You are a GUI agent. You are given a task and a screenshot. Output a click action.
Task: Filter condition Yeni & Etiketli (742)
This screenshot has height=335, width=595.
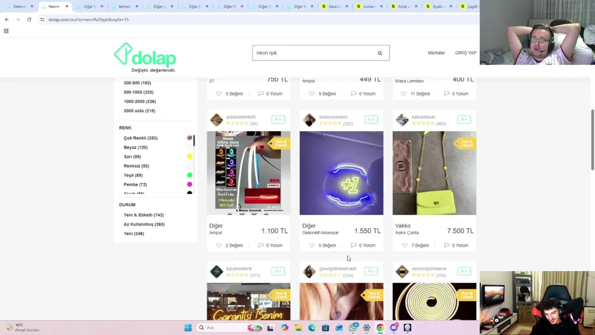click(x=144, y=215)
